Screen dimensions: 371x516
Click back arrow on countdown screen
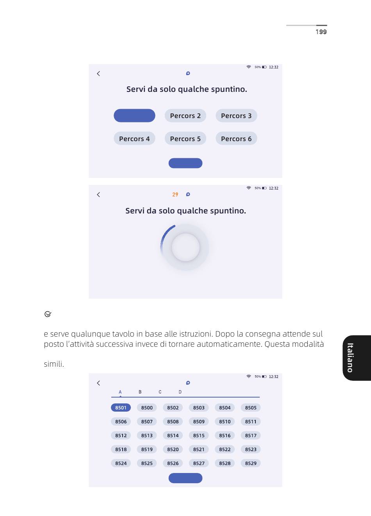click(98, 195)
